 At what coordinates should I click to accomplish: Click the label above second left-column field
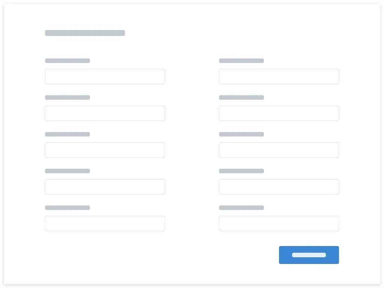pyautogui.click(x=67, y=97)
